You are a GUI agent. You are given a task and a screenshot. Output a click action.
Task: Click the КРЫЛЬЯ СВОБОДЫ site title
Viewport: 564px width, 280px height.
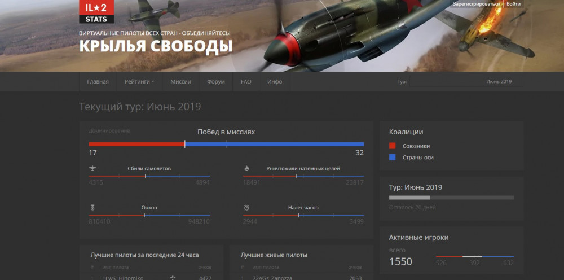[x=156, y=47]
